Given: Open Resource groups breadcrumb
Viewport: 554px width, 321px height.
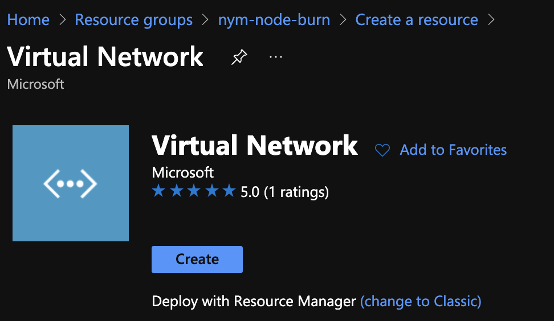Looking at the screenshot, I should pyautogui.click(x=133, y=20).
